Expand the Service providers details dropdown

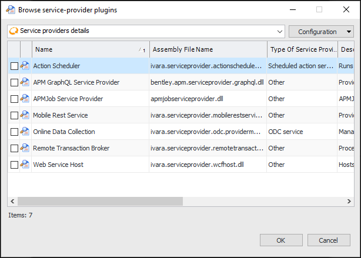[x=279, y=31]
